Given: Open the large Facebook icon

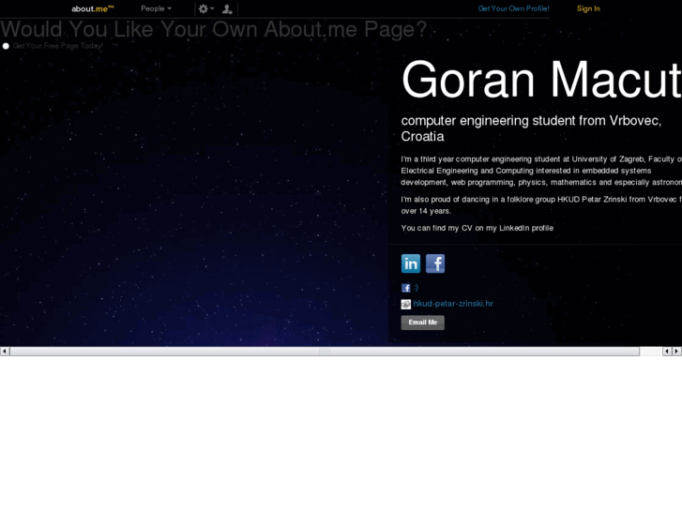Looking at the screenshot, I should 435,263.
